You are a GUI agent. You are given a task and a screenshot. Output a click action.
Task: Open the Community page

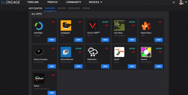(74, 2)
